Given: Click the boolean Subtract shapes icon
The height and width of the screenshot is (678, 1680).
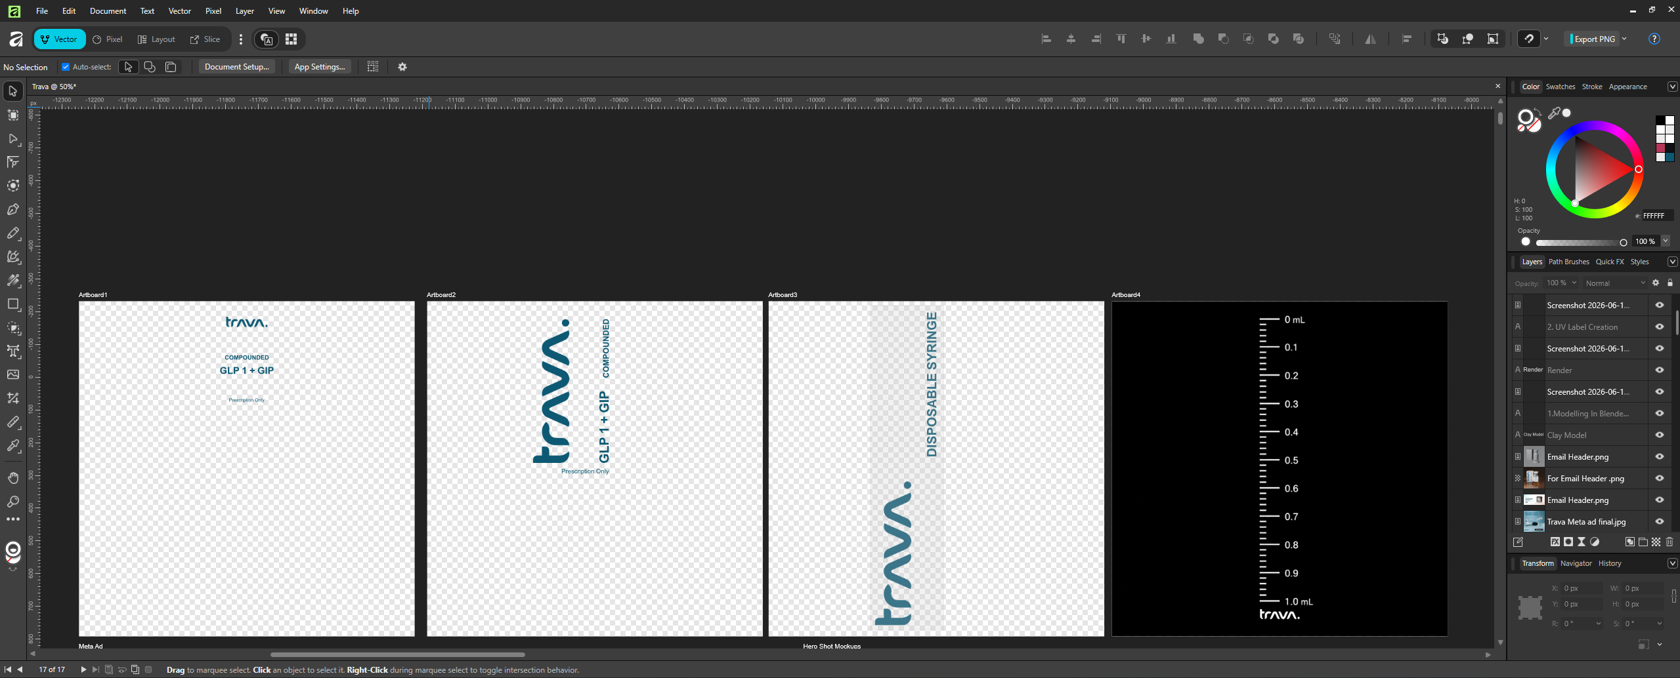Looking at the screenshot, I should [x=1224, y=39].
